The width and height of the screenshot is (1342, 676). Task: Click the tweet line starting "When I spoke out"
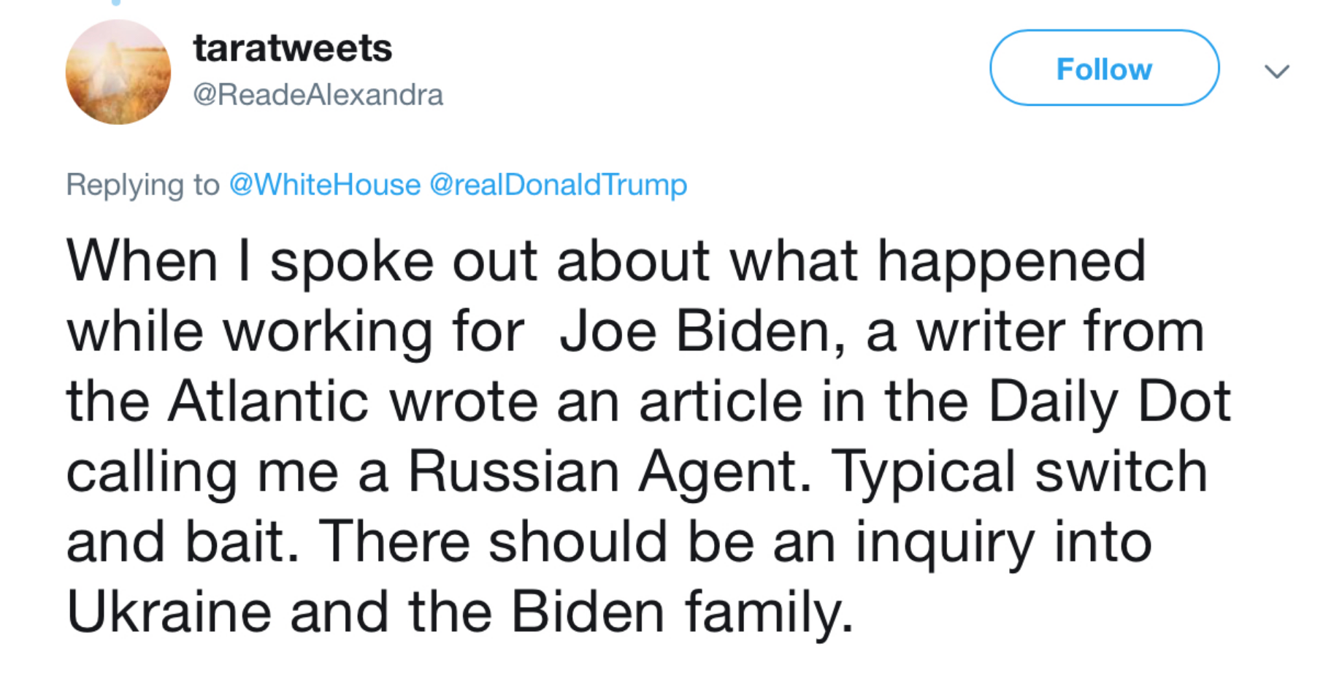[606, 261]
